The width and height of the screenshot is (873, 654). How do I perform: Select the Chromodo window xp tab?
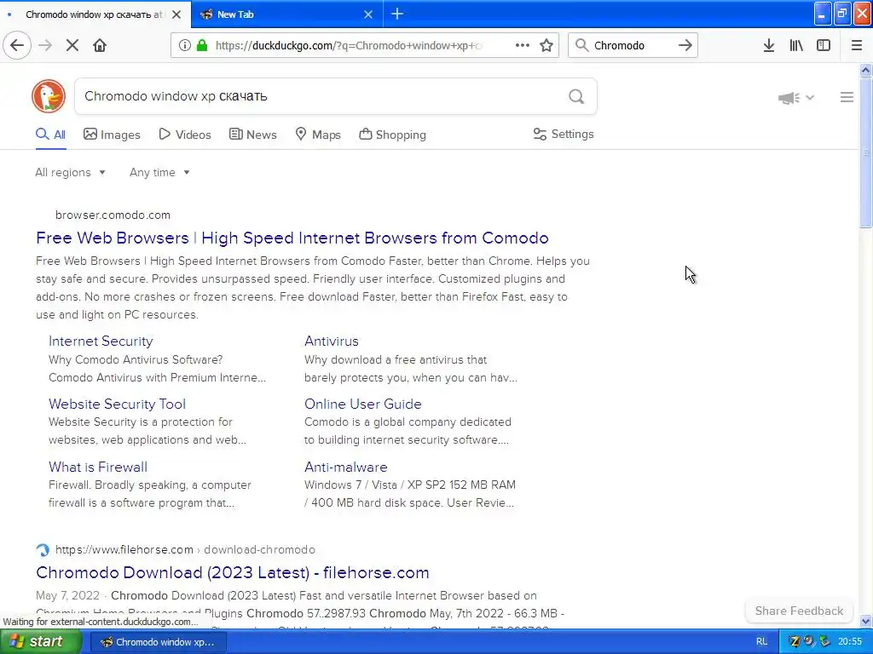point(94,14)
